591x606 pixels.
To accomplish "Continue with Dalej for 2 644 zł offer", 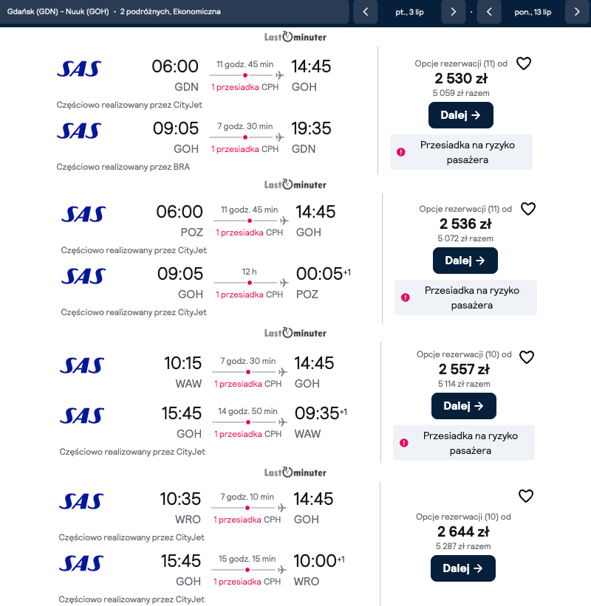I will [462, 568].
